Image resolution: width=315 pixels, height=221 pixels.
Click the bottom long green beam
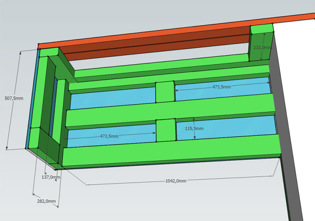(x=172, y=150)
